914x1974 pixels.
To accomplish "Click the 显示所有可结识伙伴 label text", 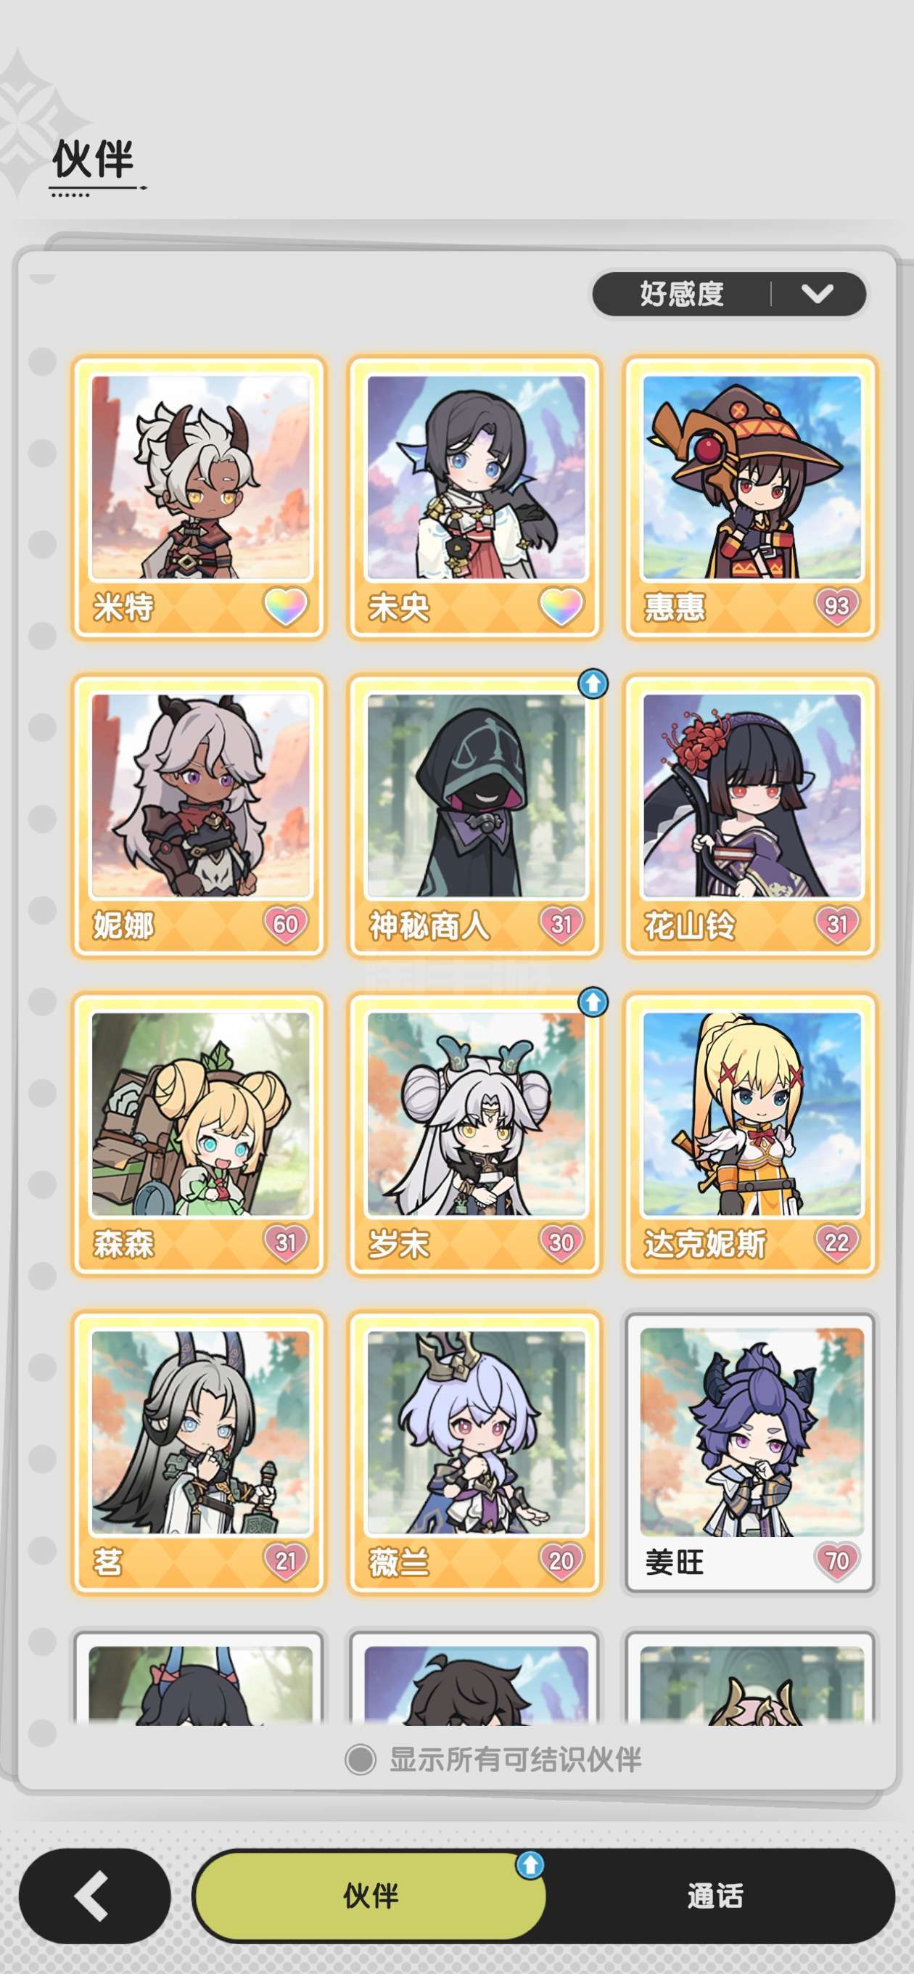I will (516, 1759).
